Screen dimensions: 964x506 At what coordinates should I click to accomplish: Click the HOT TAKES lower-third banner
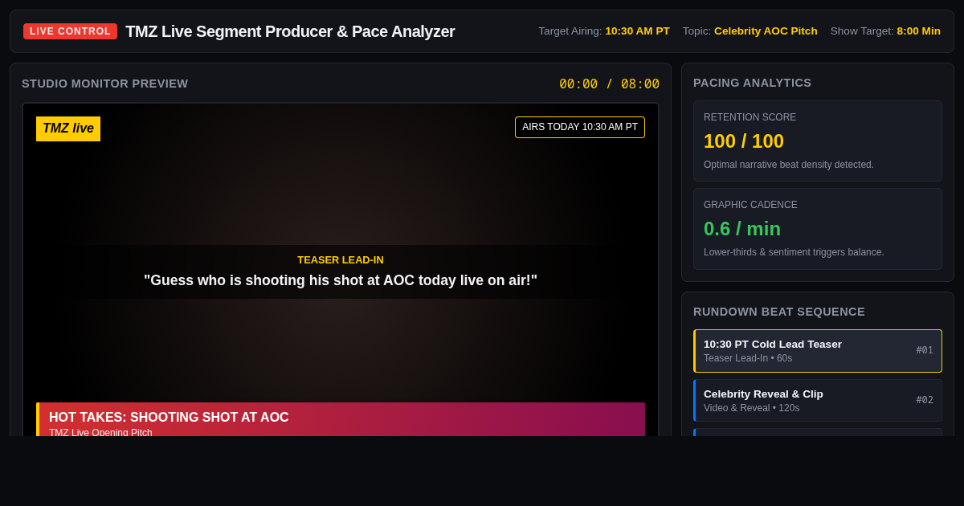pyautogui.click(x=341, y=419)
